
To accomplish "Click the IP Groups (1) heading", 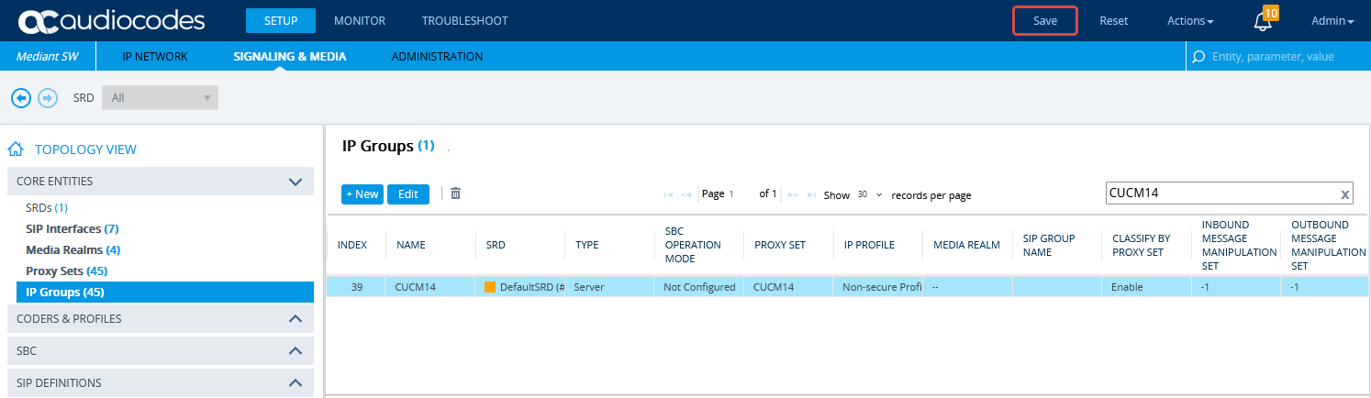I will (x=388, y=146).
